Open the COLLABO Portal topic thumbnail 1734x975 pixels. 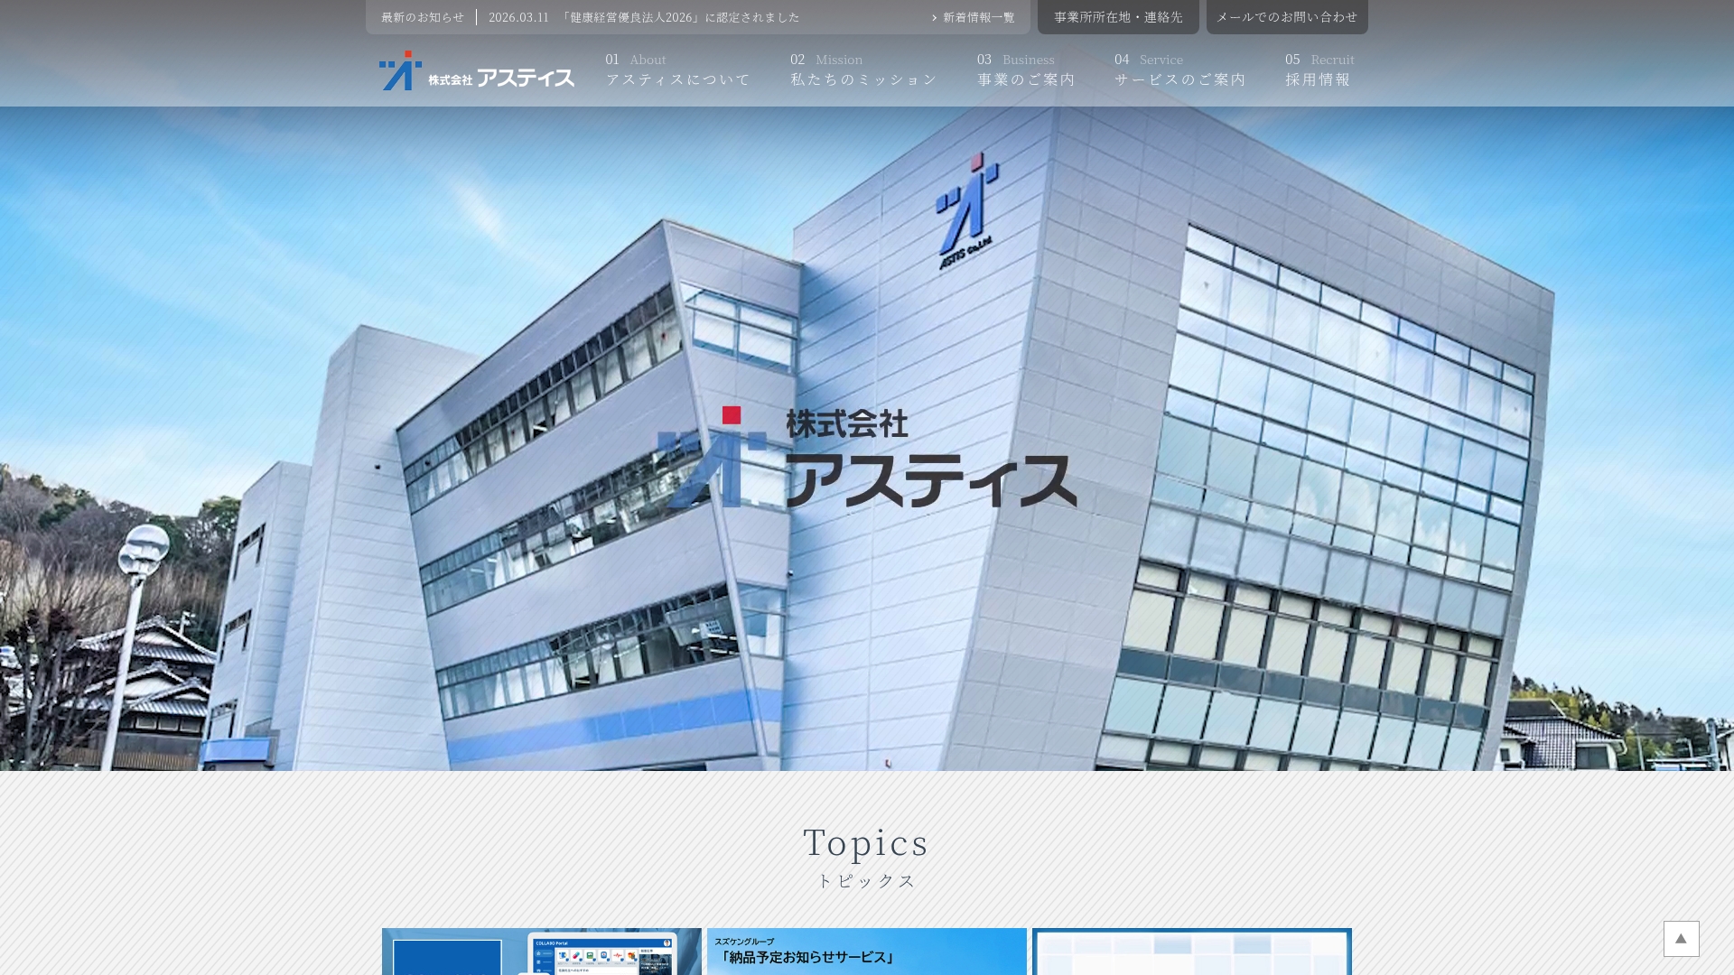click(x=542, y=952)
